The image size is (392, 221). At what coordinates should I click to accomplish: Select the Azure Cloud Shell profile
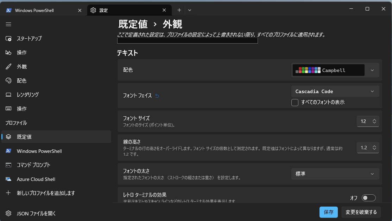click(x=36, y=179)
